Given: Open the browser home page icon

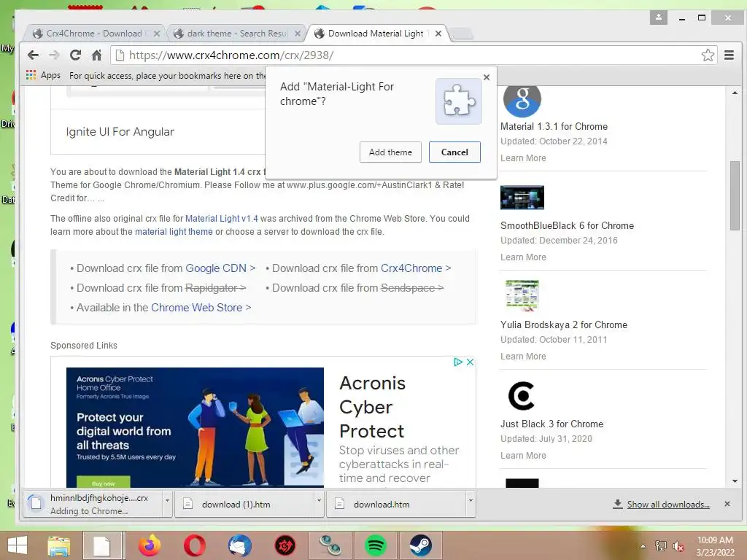Looking at the screenshot, I should [97, 55].
